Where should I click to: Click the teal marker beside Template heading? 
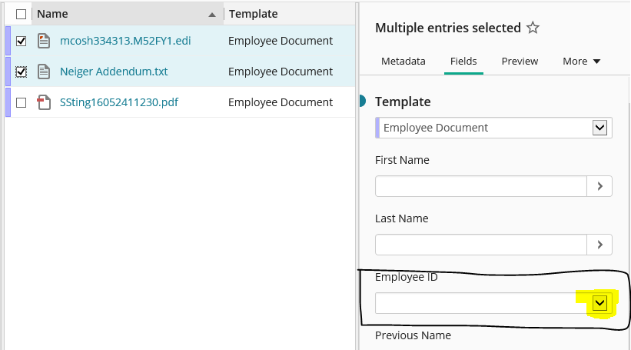[362, 101]
